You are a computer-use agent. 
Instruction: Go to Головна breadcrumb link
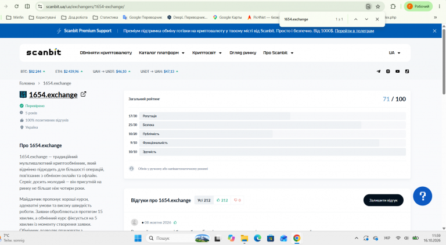coord(27,83)
